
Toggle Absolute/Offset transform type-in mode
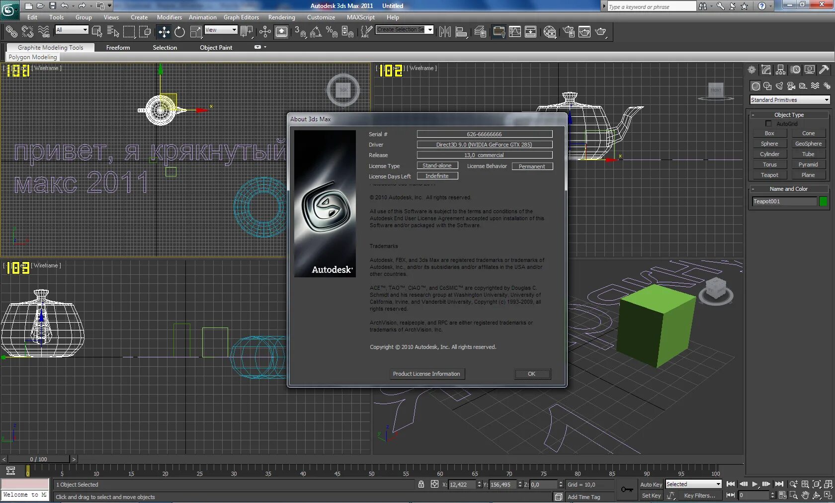click(434, 484)
